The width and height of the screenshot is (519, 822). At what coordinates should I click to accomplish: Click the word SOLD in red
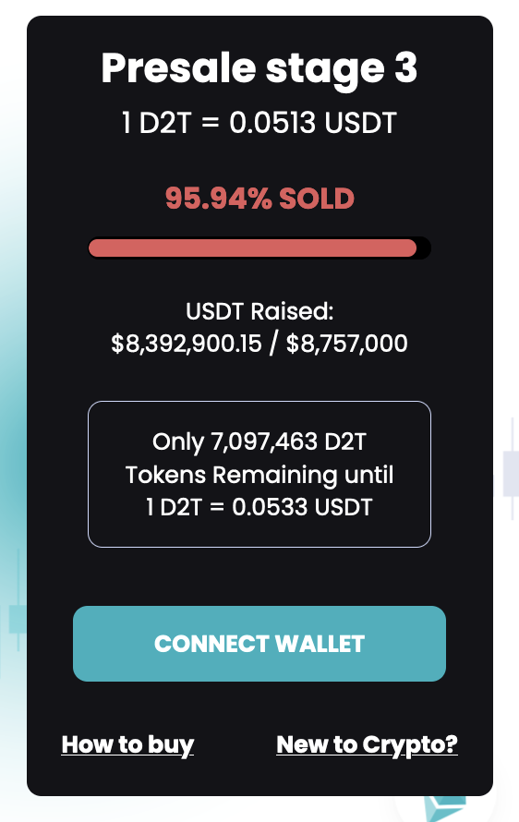pos(317,199)
